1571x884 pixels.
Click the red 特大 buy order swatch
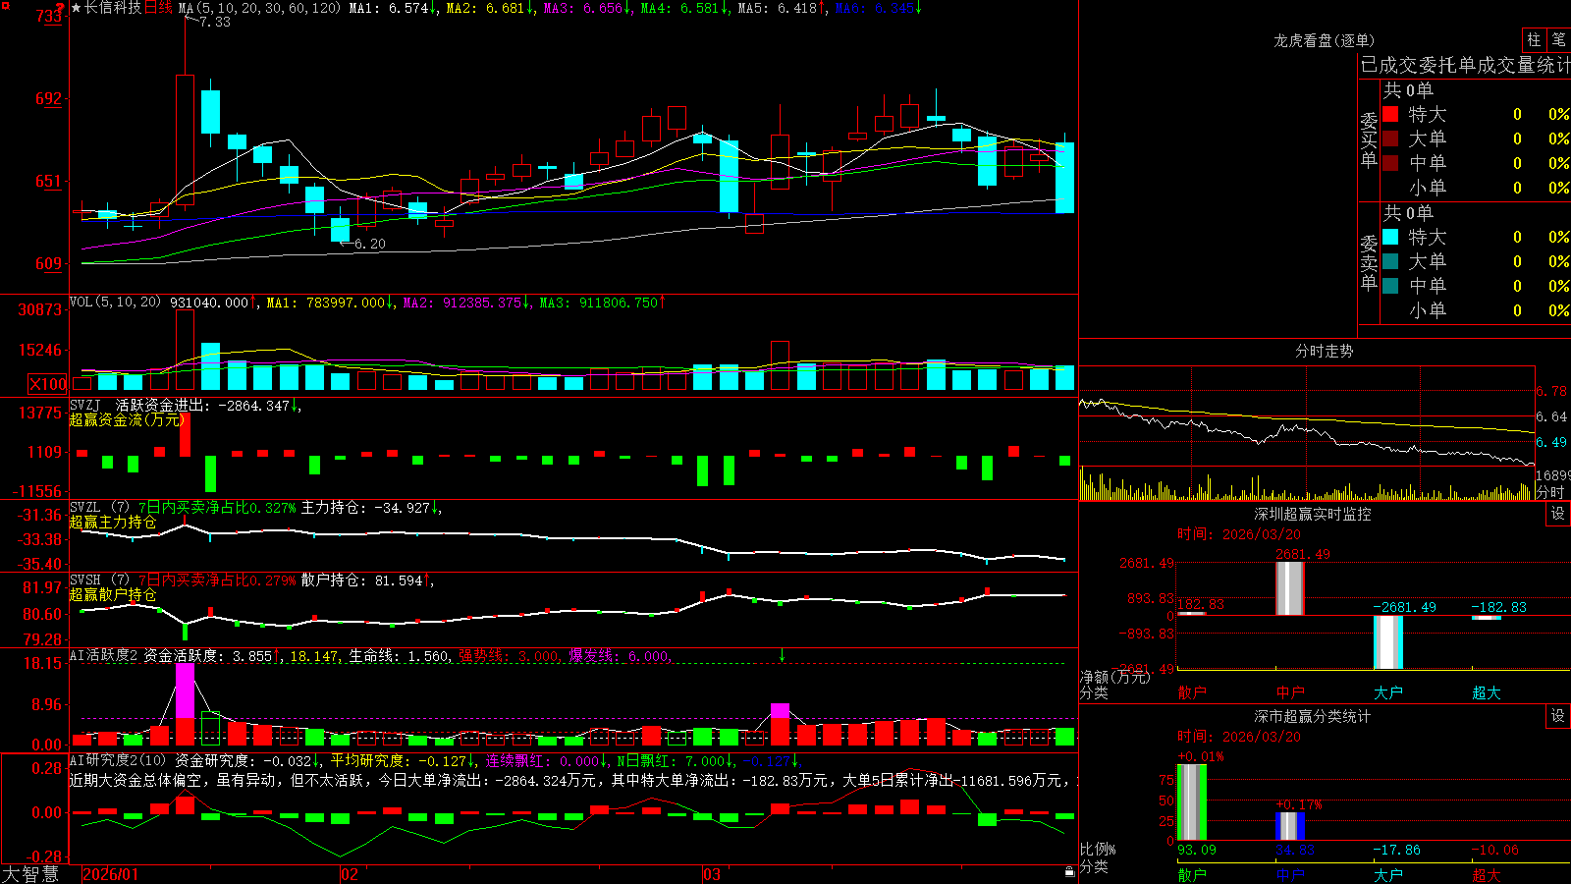click(x=1390, y=114)
